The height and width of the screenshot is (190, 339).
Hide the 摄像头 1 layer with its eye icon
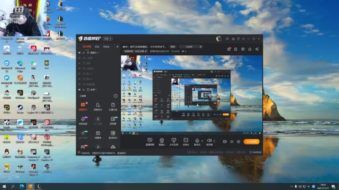(79, 52)
